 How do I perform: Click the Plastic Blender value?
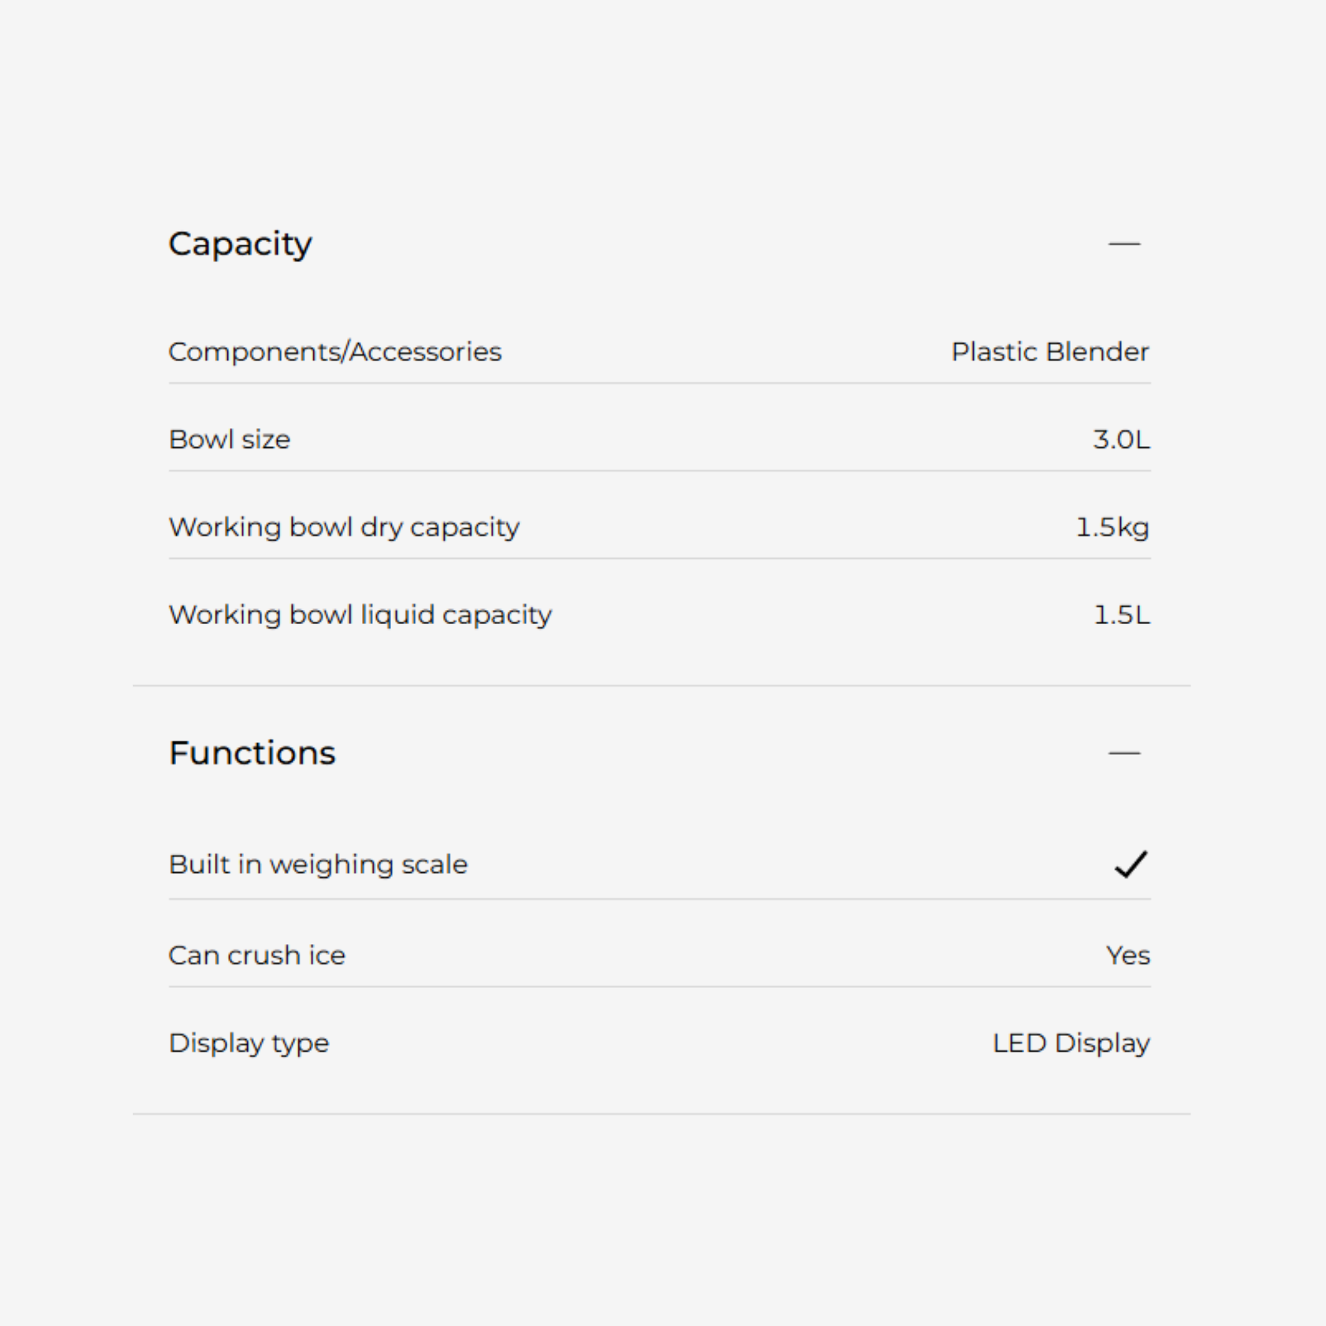(1050, 352)
